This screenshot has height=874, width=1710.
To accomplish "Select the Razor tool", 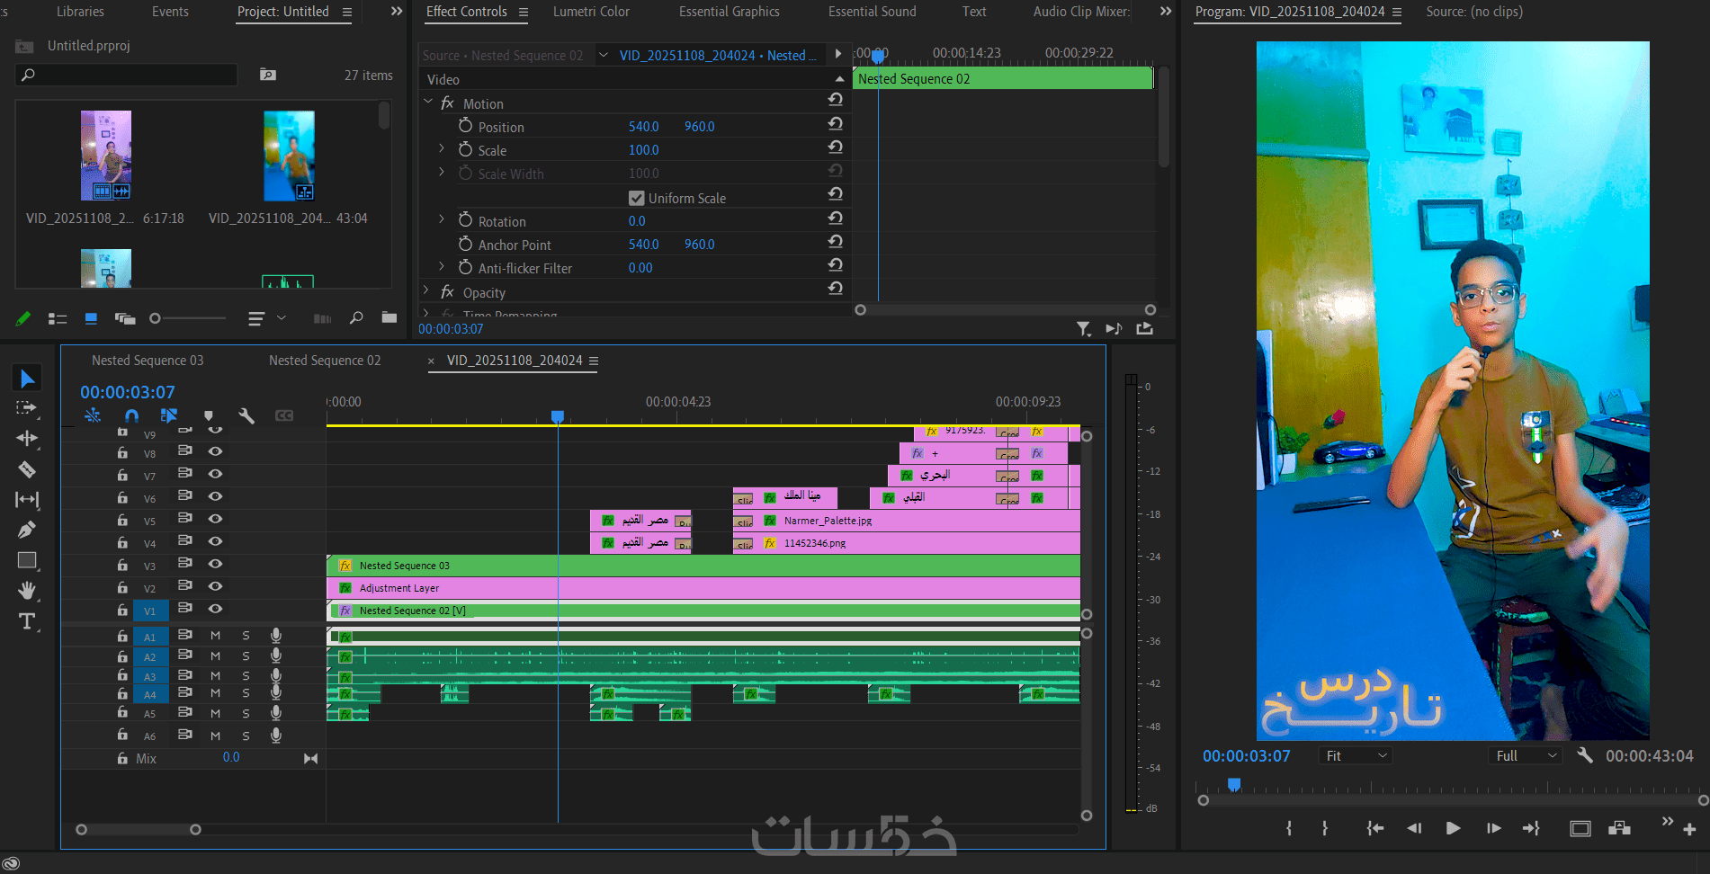I will click(27, 468).
